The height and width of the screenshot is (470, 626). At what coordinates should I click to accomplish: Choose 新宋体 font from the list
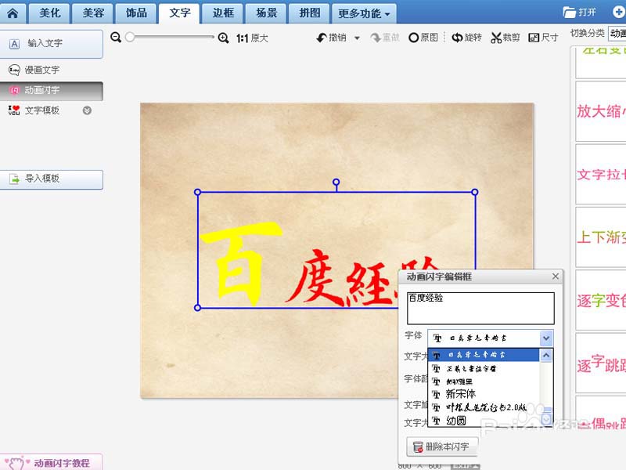tap(484, 395)
